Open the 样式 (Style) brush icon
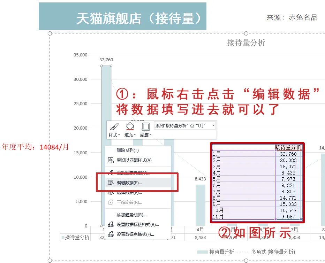The image size is (325, 263). [x=115, y=127]
